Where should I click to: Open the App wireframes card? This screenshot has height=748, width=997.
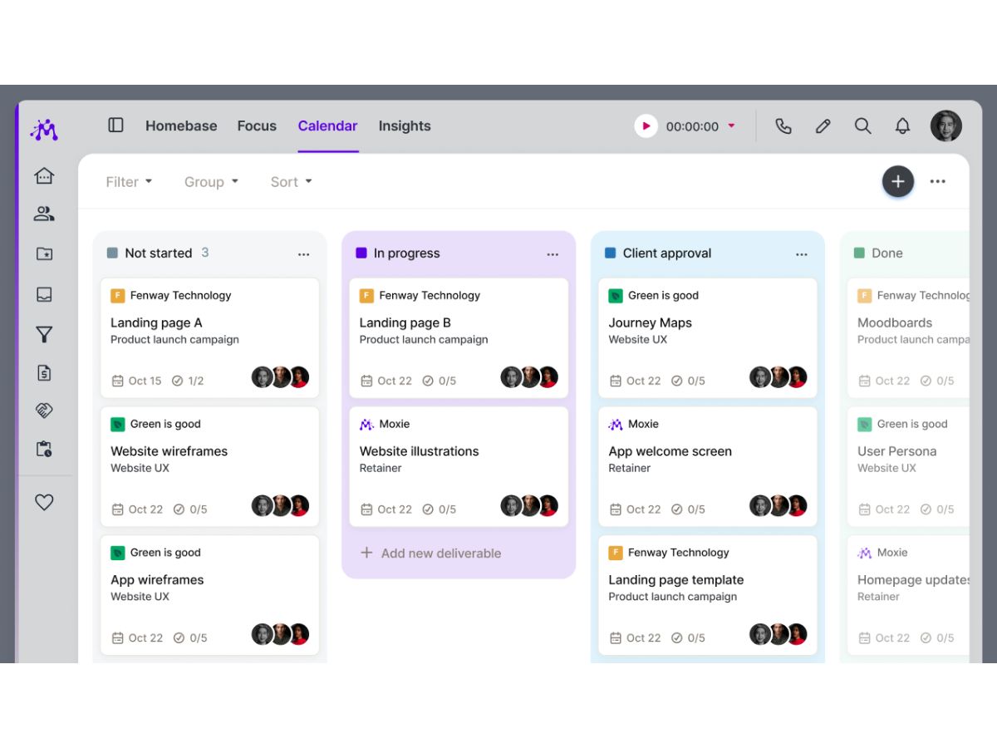coord(209,595)
